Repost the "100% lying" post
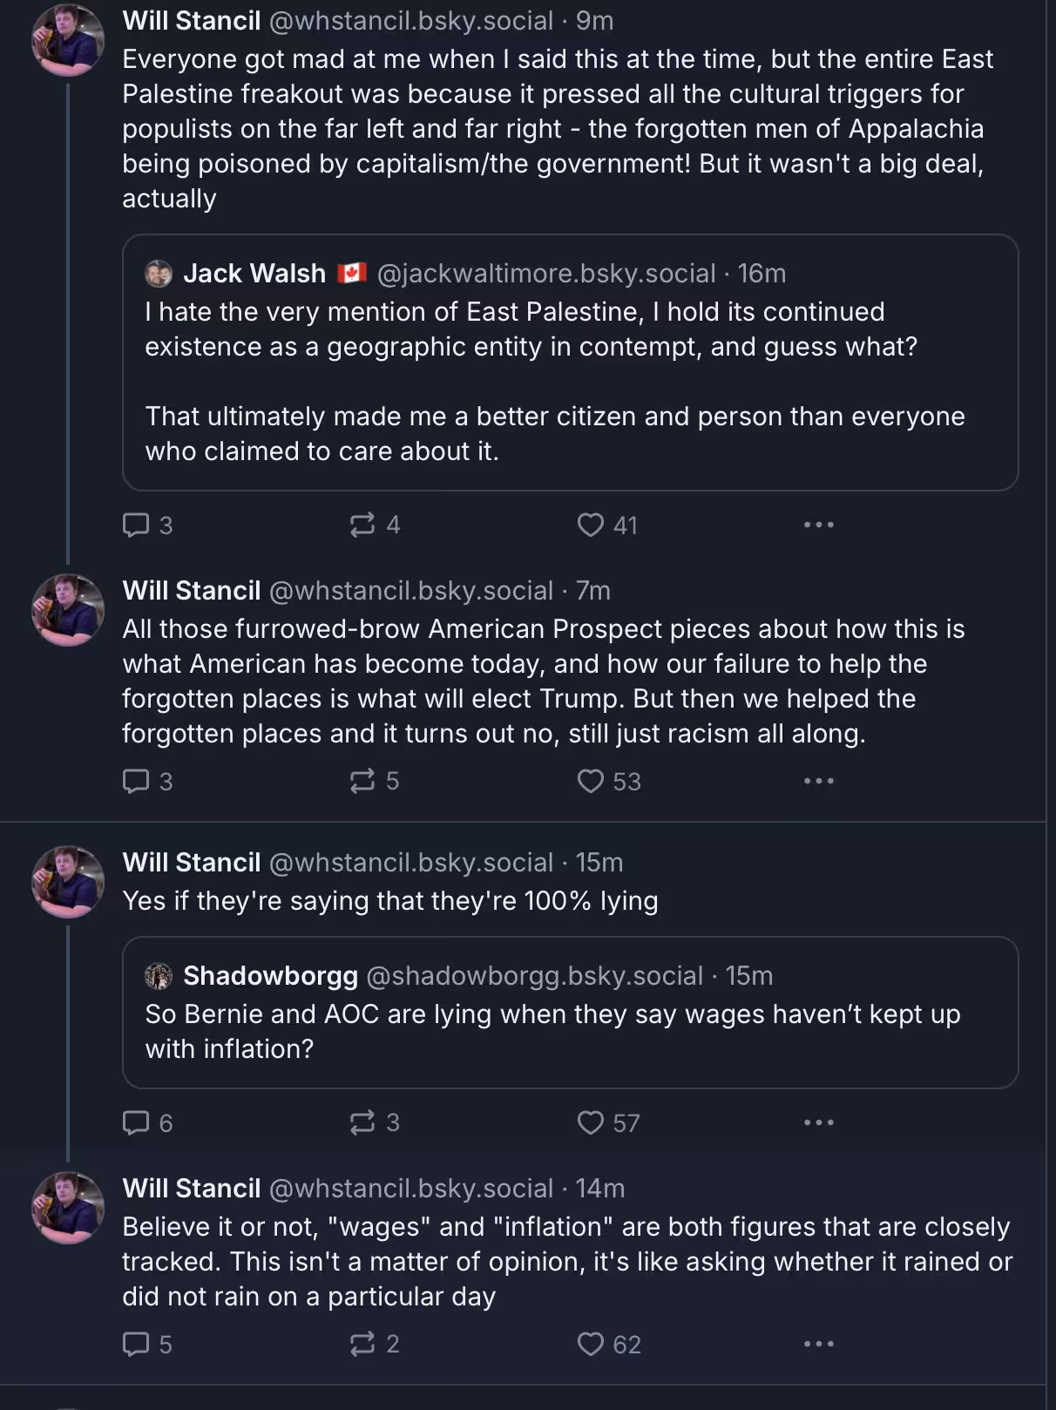Viewport: 1056px width, 1410px height. point(362,1122)
